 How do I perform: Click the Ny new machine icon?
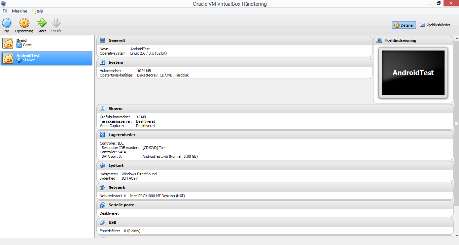click(7, 23)
